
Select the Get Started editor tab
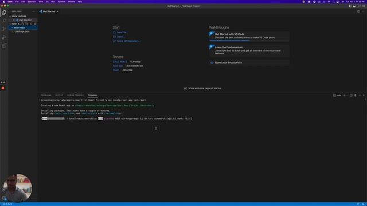[x=49, y=11]
